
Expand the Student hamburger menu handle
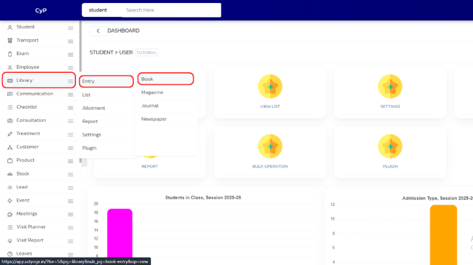coord(71,28)
